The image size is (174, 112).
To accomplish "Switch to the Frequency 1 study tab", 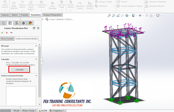I will 57,111.
